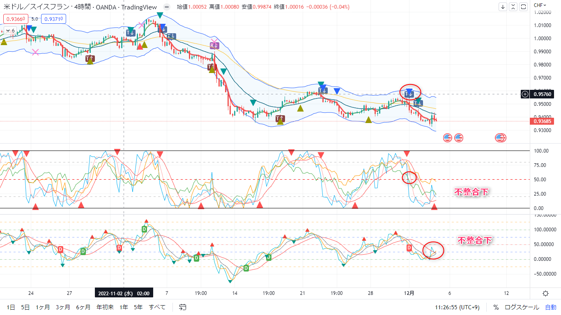Click the 始値 value 1.00052
Screen dimensions: 561x315
pyautogui.click(x=197, y=7)
